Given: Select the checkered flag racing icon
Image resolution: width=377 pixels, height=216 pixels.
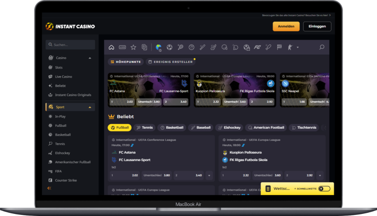Looking at the screenshot, I should point(279,47).
